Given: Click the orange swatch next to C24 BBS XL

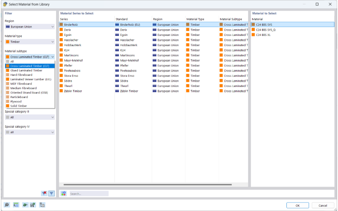Looking at the screenshot, I should click(253, 35).
